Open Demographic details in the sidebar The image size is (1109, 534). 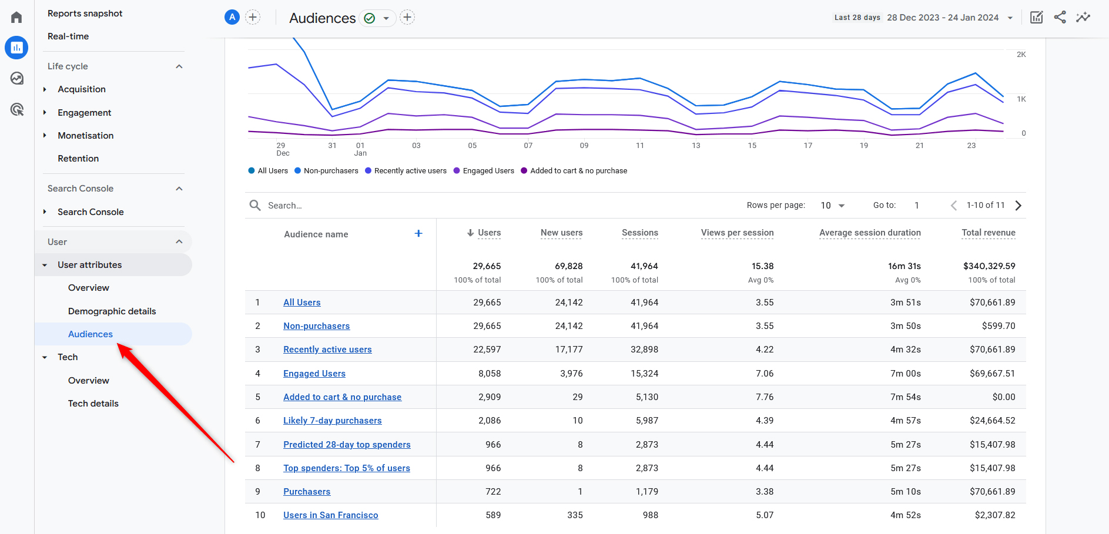[112, 311]
